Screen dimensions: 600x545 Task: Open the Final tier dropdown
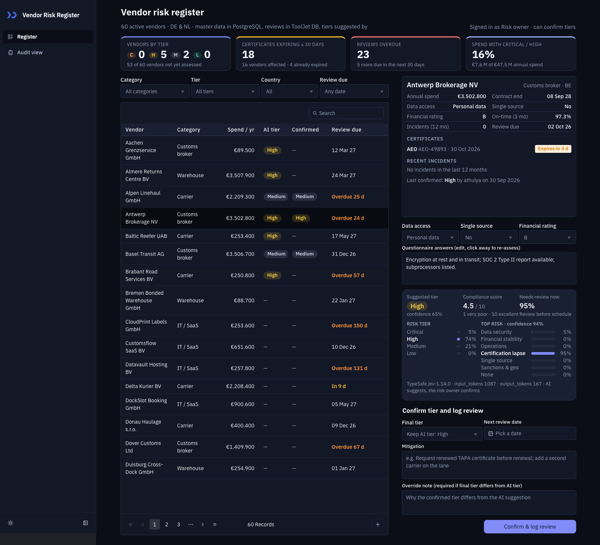coord(442,434)
